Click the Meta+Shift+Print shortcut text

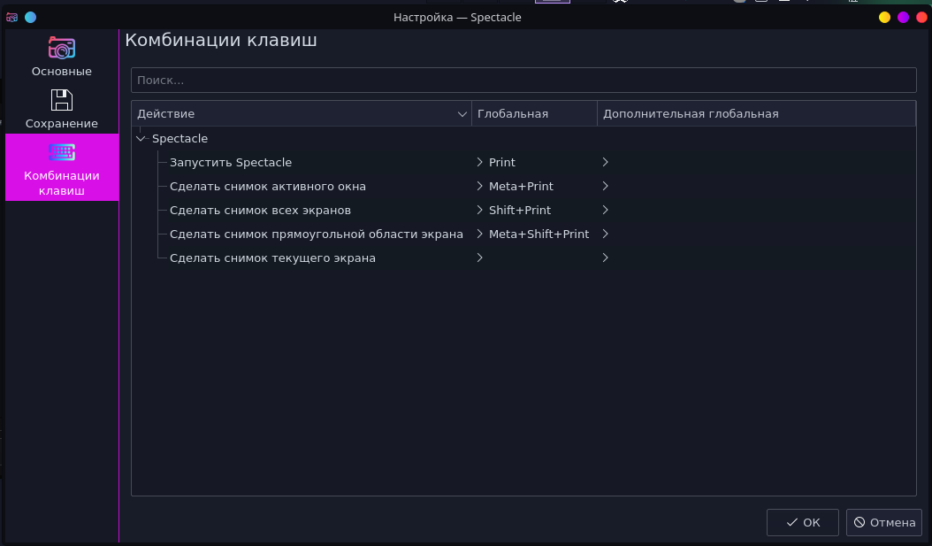[x=539, y=234]
